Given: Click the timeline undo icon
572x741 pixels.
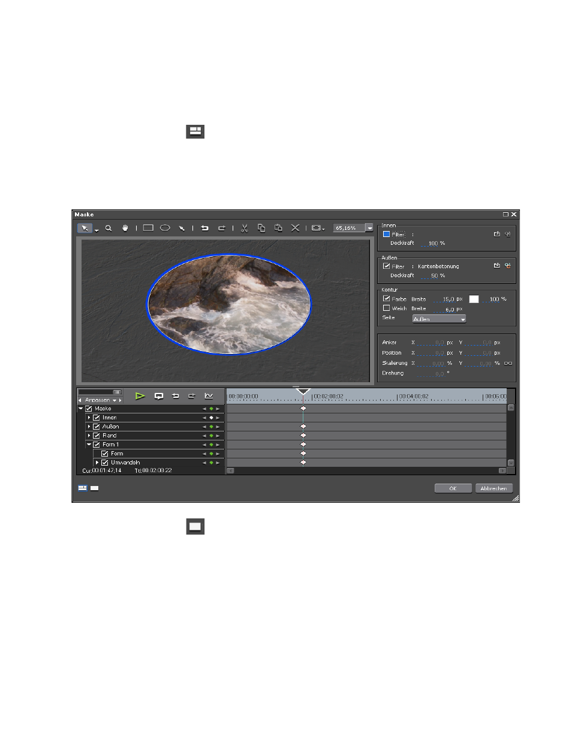Looking at the screenshot, I should pos(176,396).
